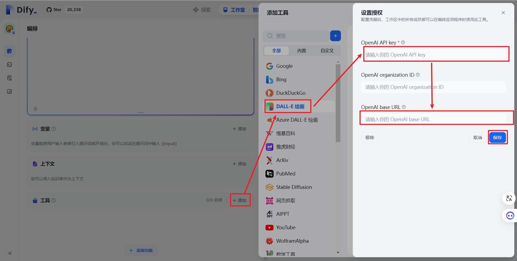Open the monitoring chart sidebar icon
This screenshot has width=517, height=261.
9,91
